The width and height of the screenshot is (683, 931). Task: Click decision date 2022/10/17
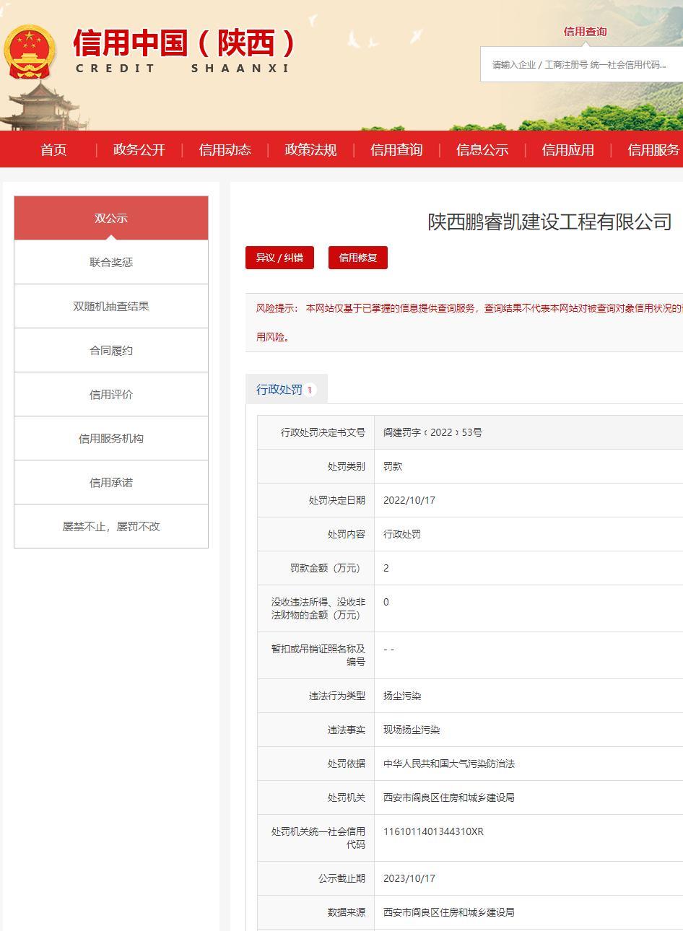point(409,500)
